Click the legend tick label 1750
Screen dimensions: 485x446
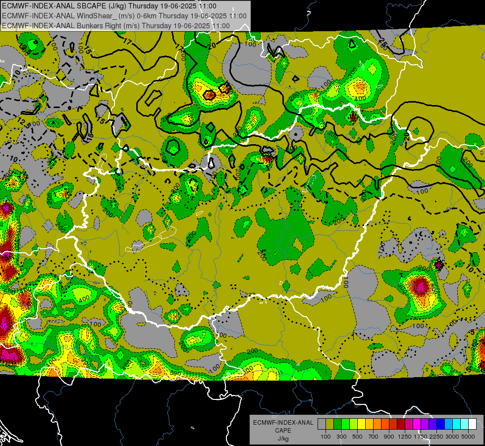coord(421,437)
